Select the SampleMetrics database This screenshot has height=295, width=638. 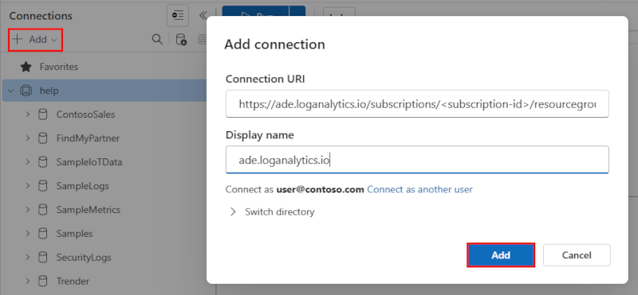pyautogui.click(x=89, y=210)
